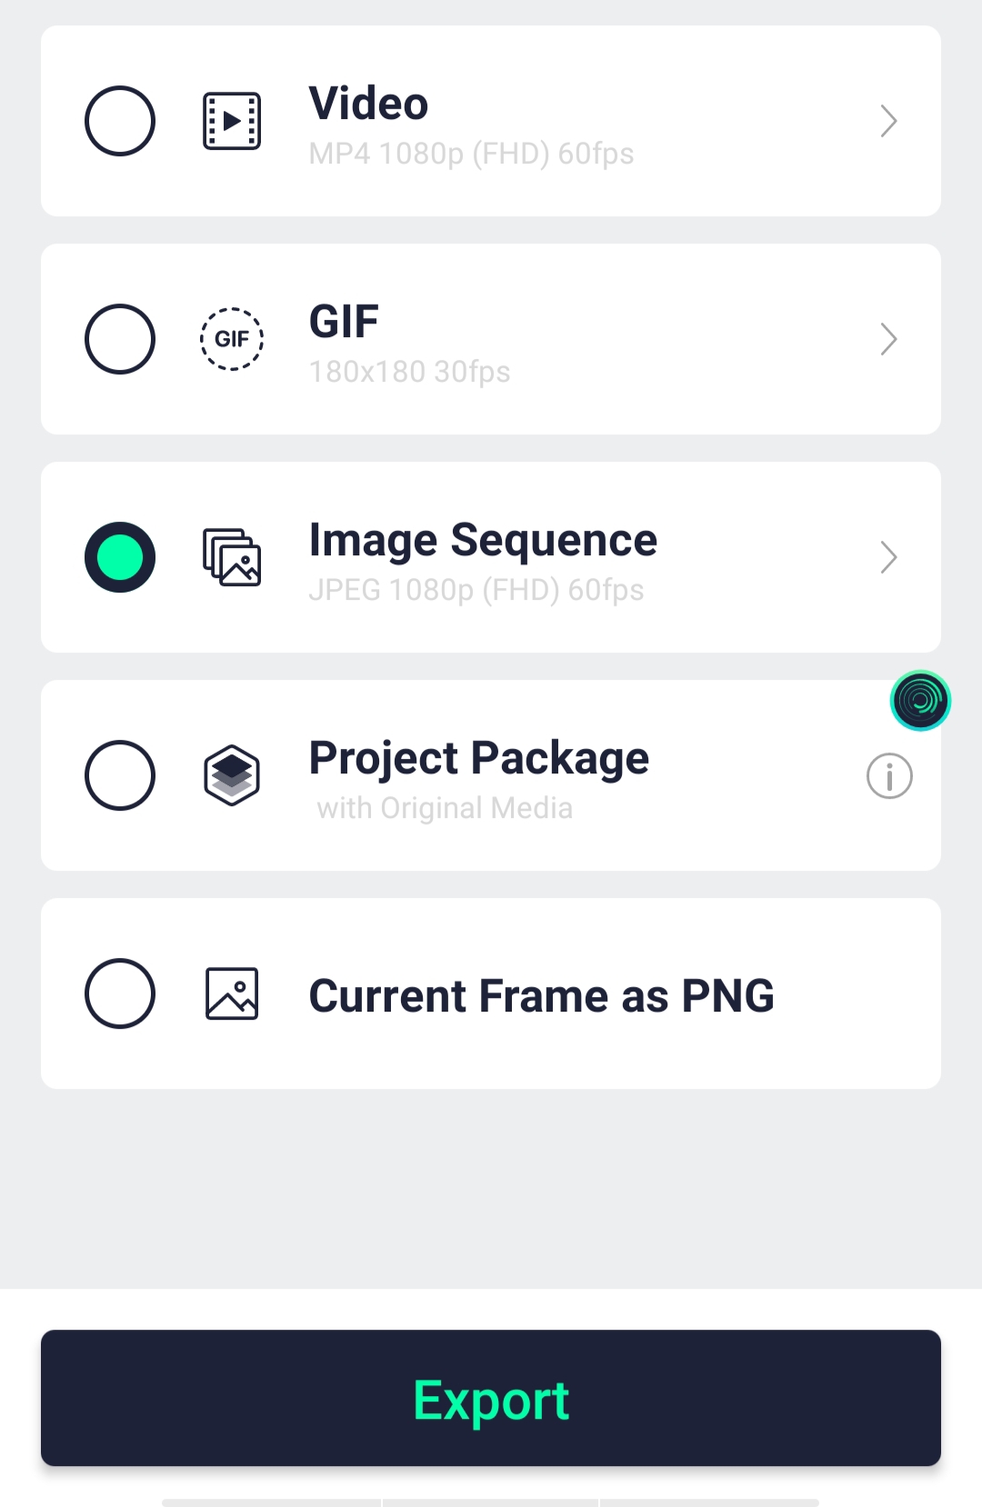Select the Project Package radio button
Image resolution: width=982 pixels, height=1507 pixels.
[120, 775]
